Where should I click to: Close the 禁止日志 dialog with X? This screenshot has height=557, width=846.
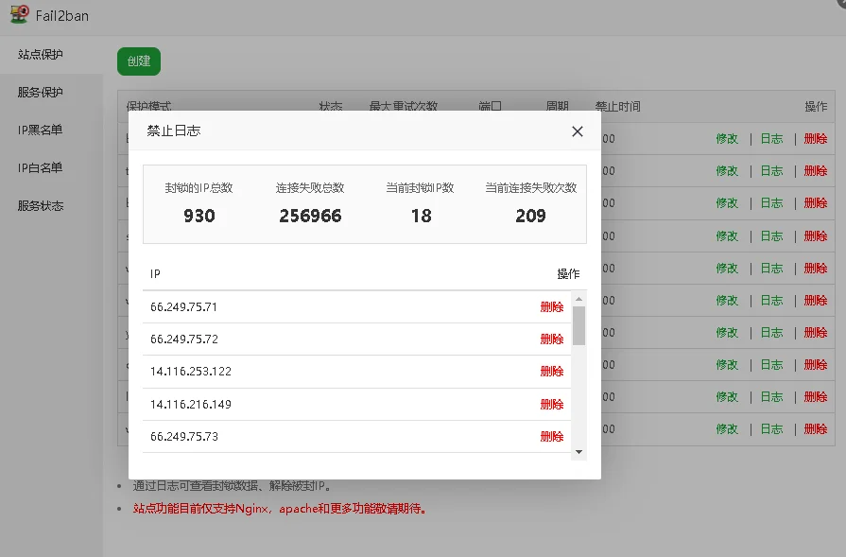pyautogui.click(x=578, y=131)
